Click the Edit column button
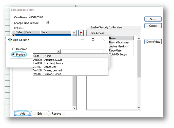 click(40, 114)
